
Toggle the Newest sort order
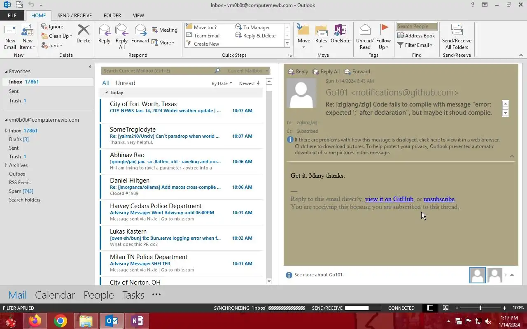(250, 83)
